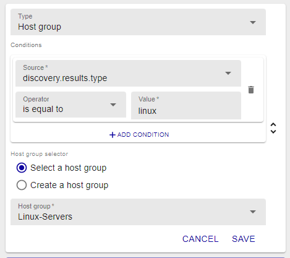
Task: Choose the Create a host group radio button
Action: (22, 185)
